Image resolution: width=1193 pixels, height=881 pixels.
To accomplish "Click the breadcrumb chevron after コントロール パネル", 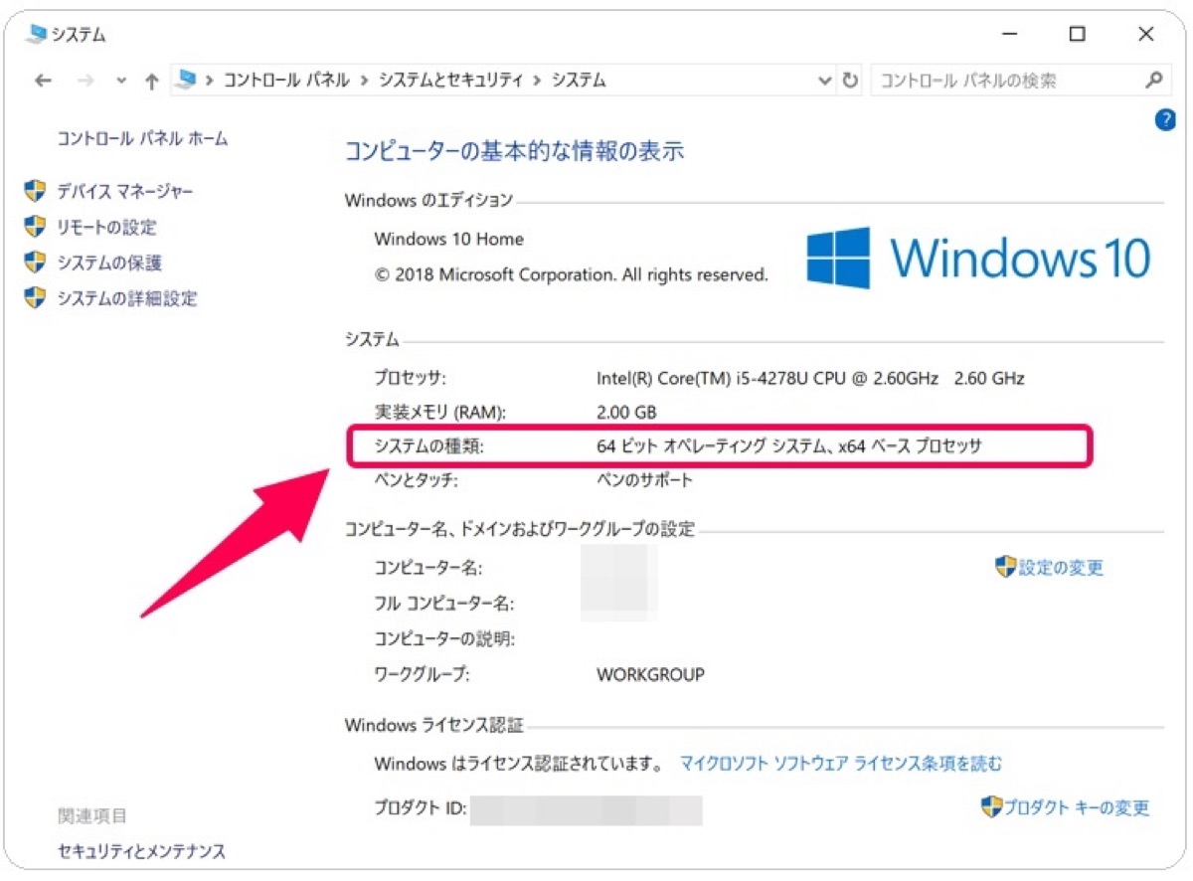I will 364,81.
